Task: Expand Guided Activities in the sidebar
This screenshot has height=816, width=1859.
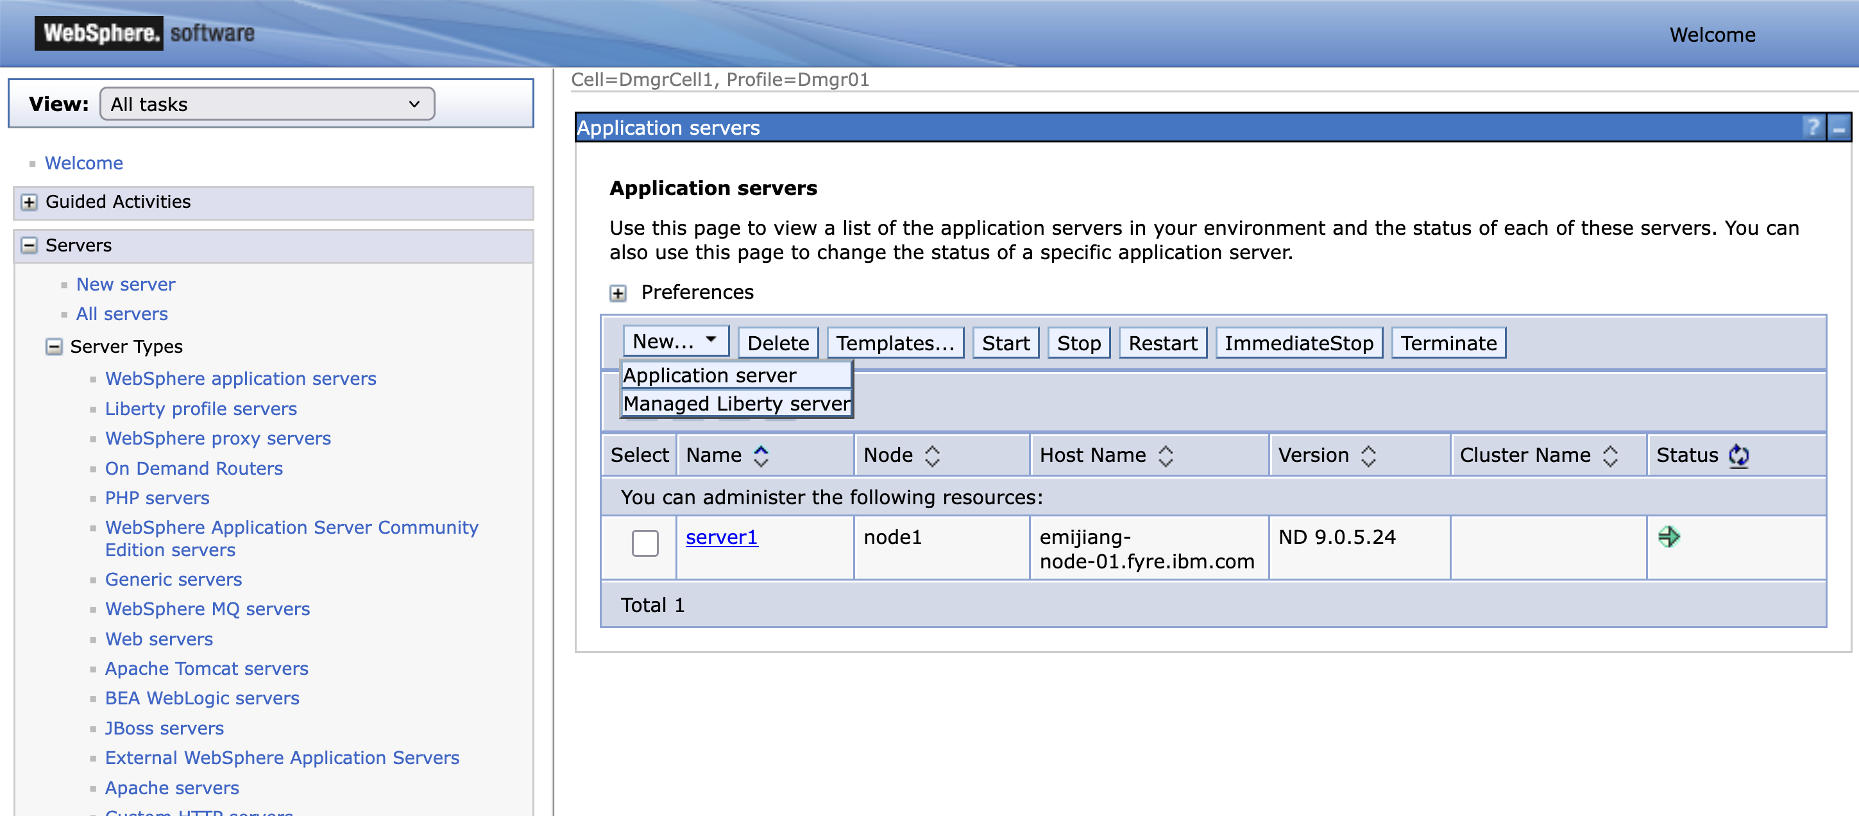Action: click(29, 202)
